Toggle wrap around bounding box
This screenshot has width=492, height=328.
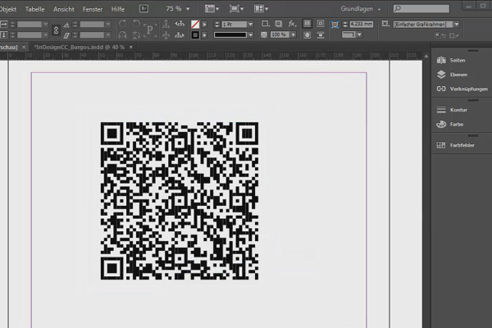321,24
